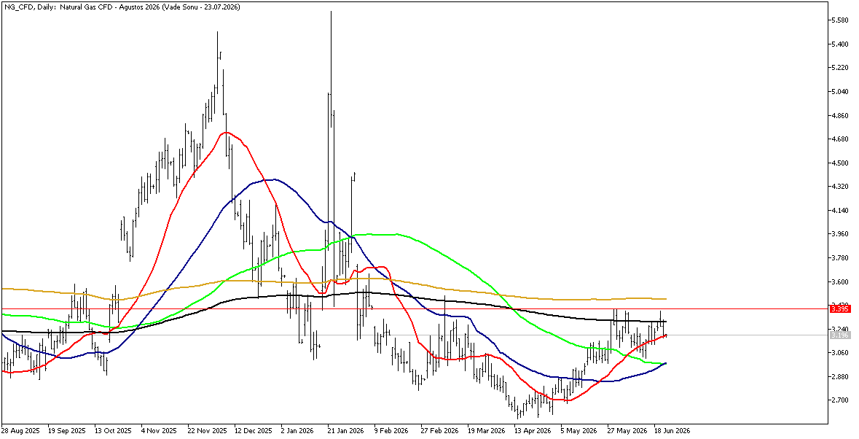This screenshot has height=439, width=859.
Task: Click the 21 Jan 2026 date label
Action: coord(345,431)
